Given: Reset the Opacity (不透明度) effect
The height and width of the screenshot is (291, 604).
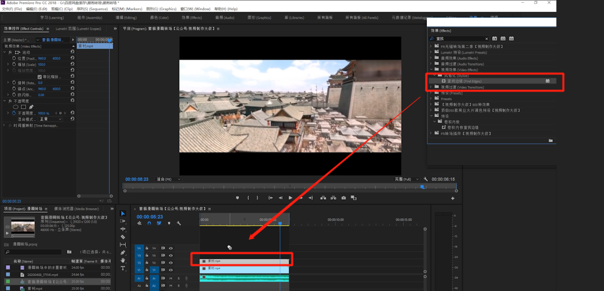Looking at the screenshot, I should tap(72, 101).
